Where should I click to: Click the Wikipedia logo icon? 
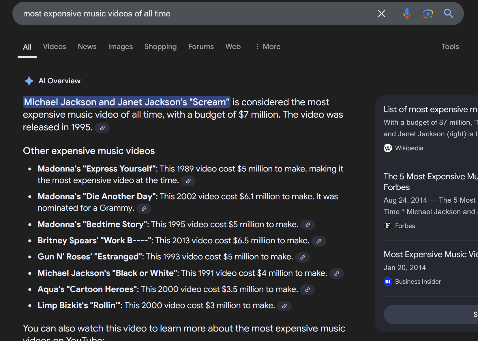388,148
